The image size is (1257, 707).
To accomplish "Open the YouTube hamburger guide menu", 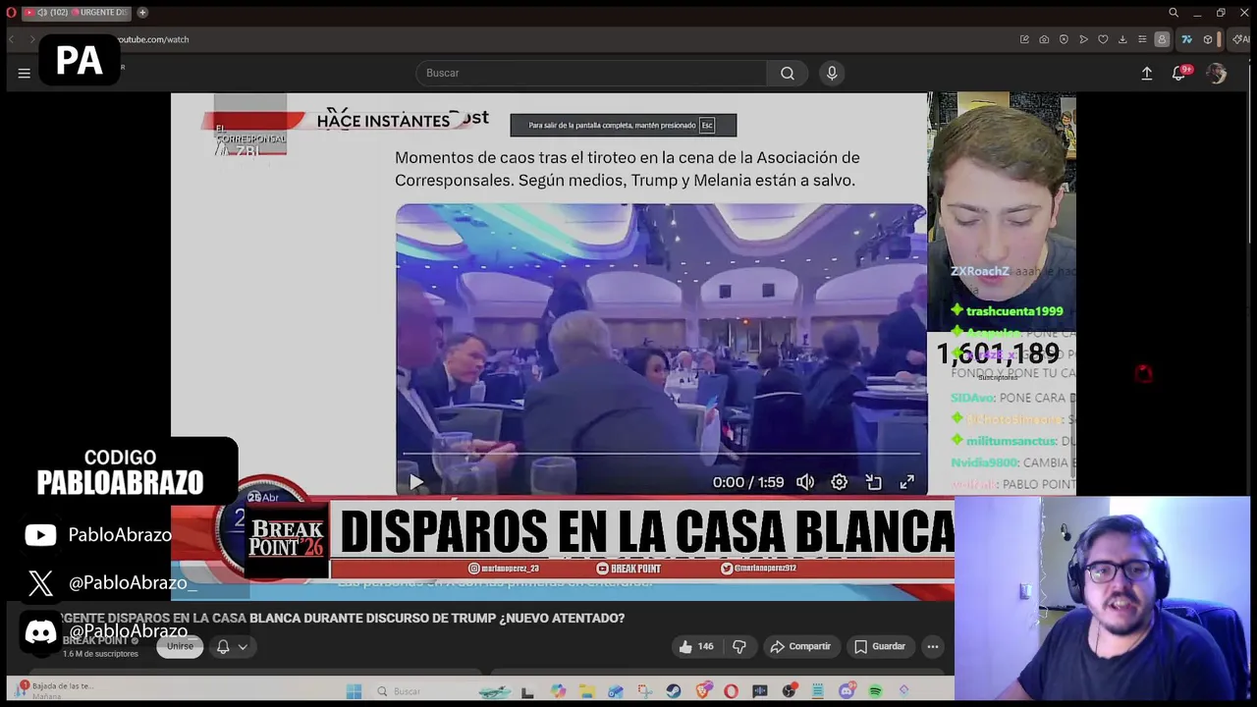I will (x=25, y=73).
